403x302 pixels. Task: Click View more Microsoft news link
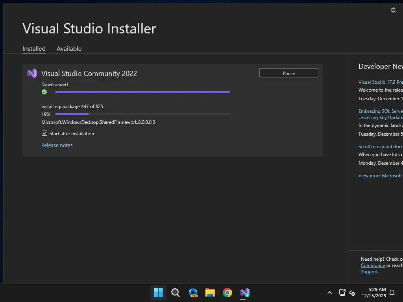click(381, 176)
